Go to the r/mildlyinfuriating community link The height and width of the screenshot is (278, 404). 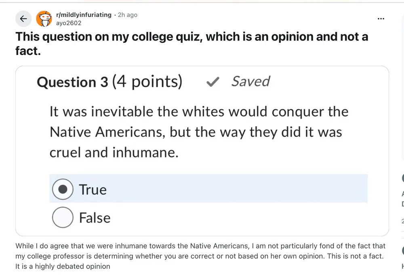pyautogui.click(x=83, y=15)
